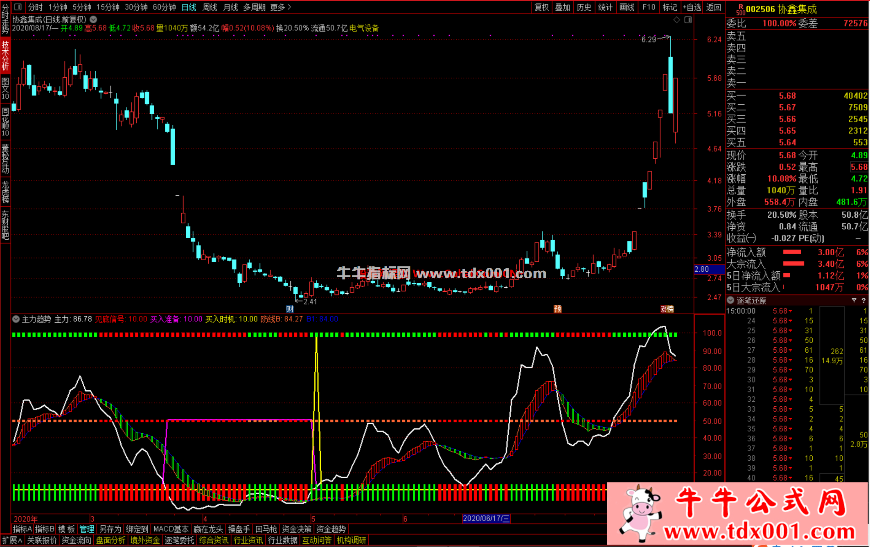Screen dimensions: 870x547
Task: Open 龙虎榜 in the left sidebar
Action: [5, 192]
